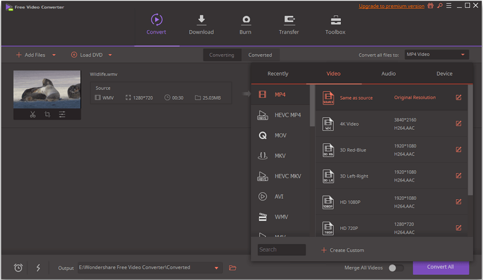Viewport: 483px width, 280px height.
Task: Click the alarm clock schedule icon
Action: [18, 267]
